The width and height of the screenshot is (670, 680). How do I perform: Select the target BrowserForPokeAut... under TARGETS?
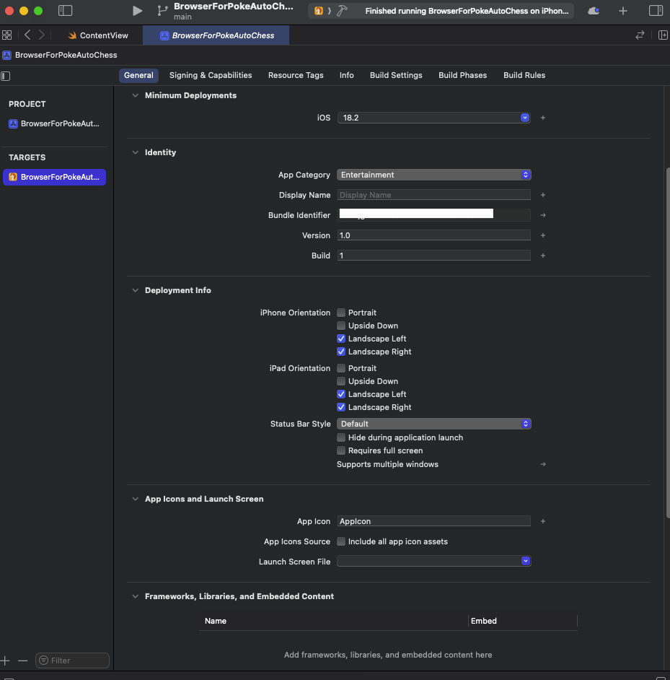pos(55,178)
